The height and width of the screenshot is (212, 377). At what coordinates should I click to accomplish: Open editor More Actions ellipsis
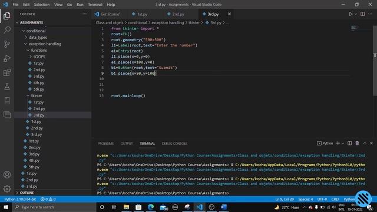pyautogui.click(x=371, y=14)
